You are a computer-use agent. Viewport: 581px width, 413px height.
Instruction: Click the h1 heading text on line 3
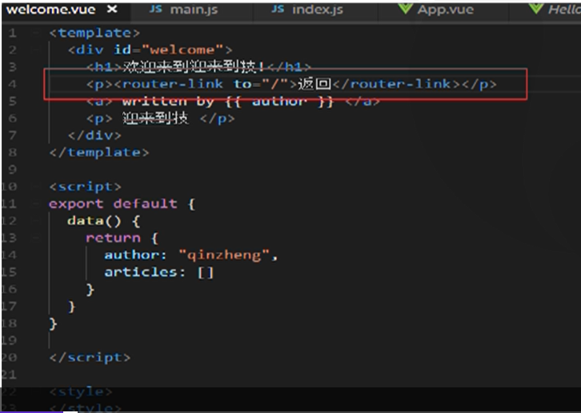[x=194, y=66]
